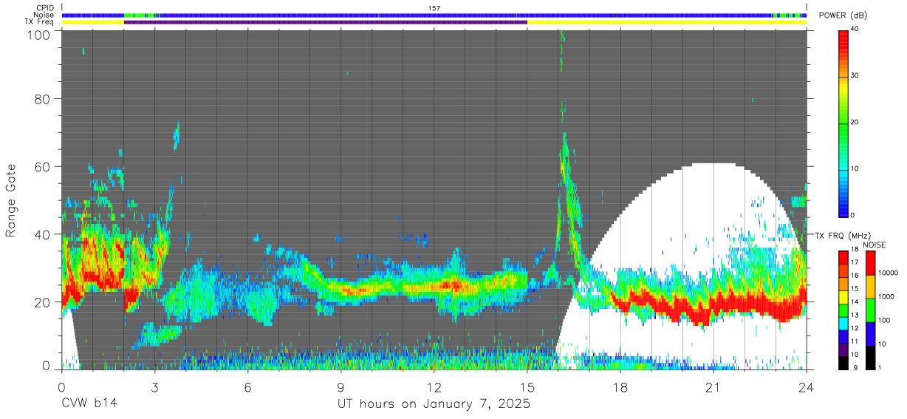
Task: Click the 100 tick on Range Gate axis
Action: [39, 35]
